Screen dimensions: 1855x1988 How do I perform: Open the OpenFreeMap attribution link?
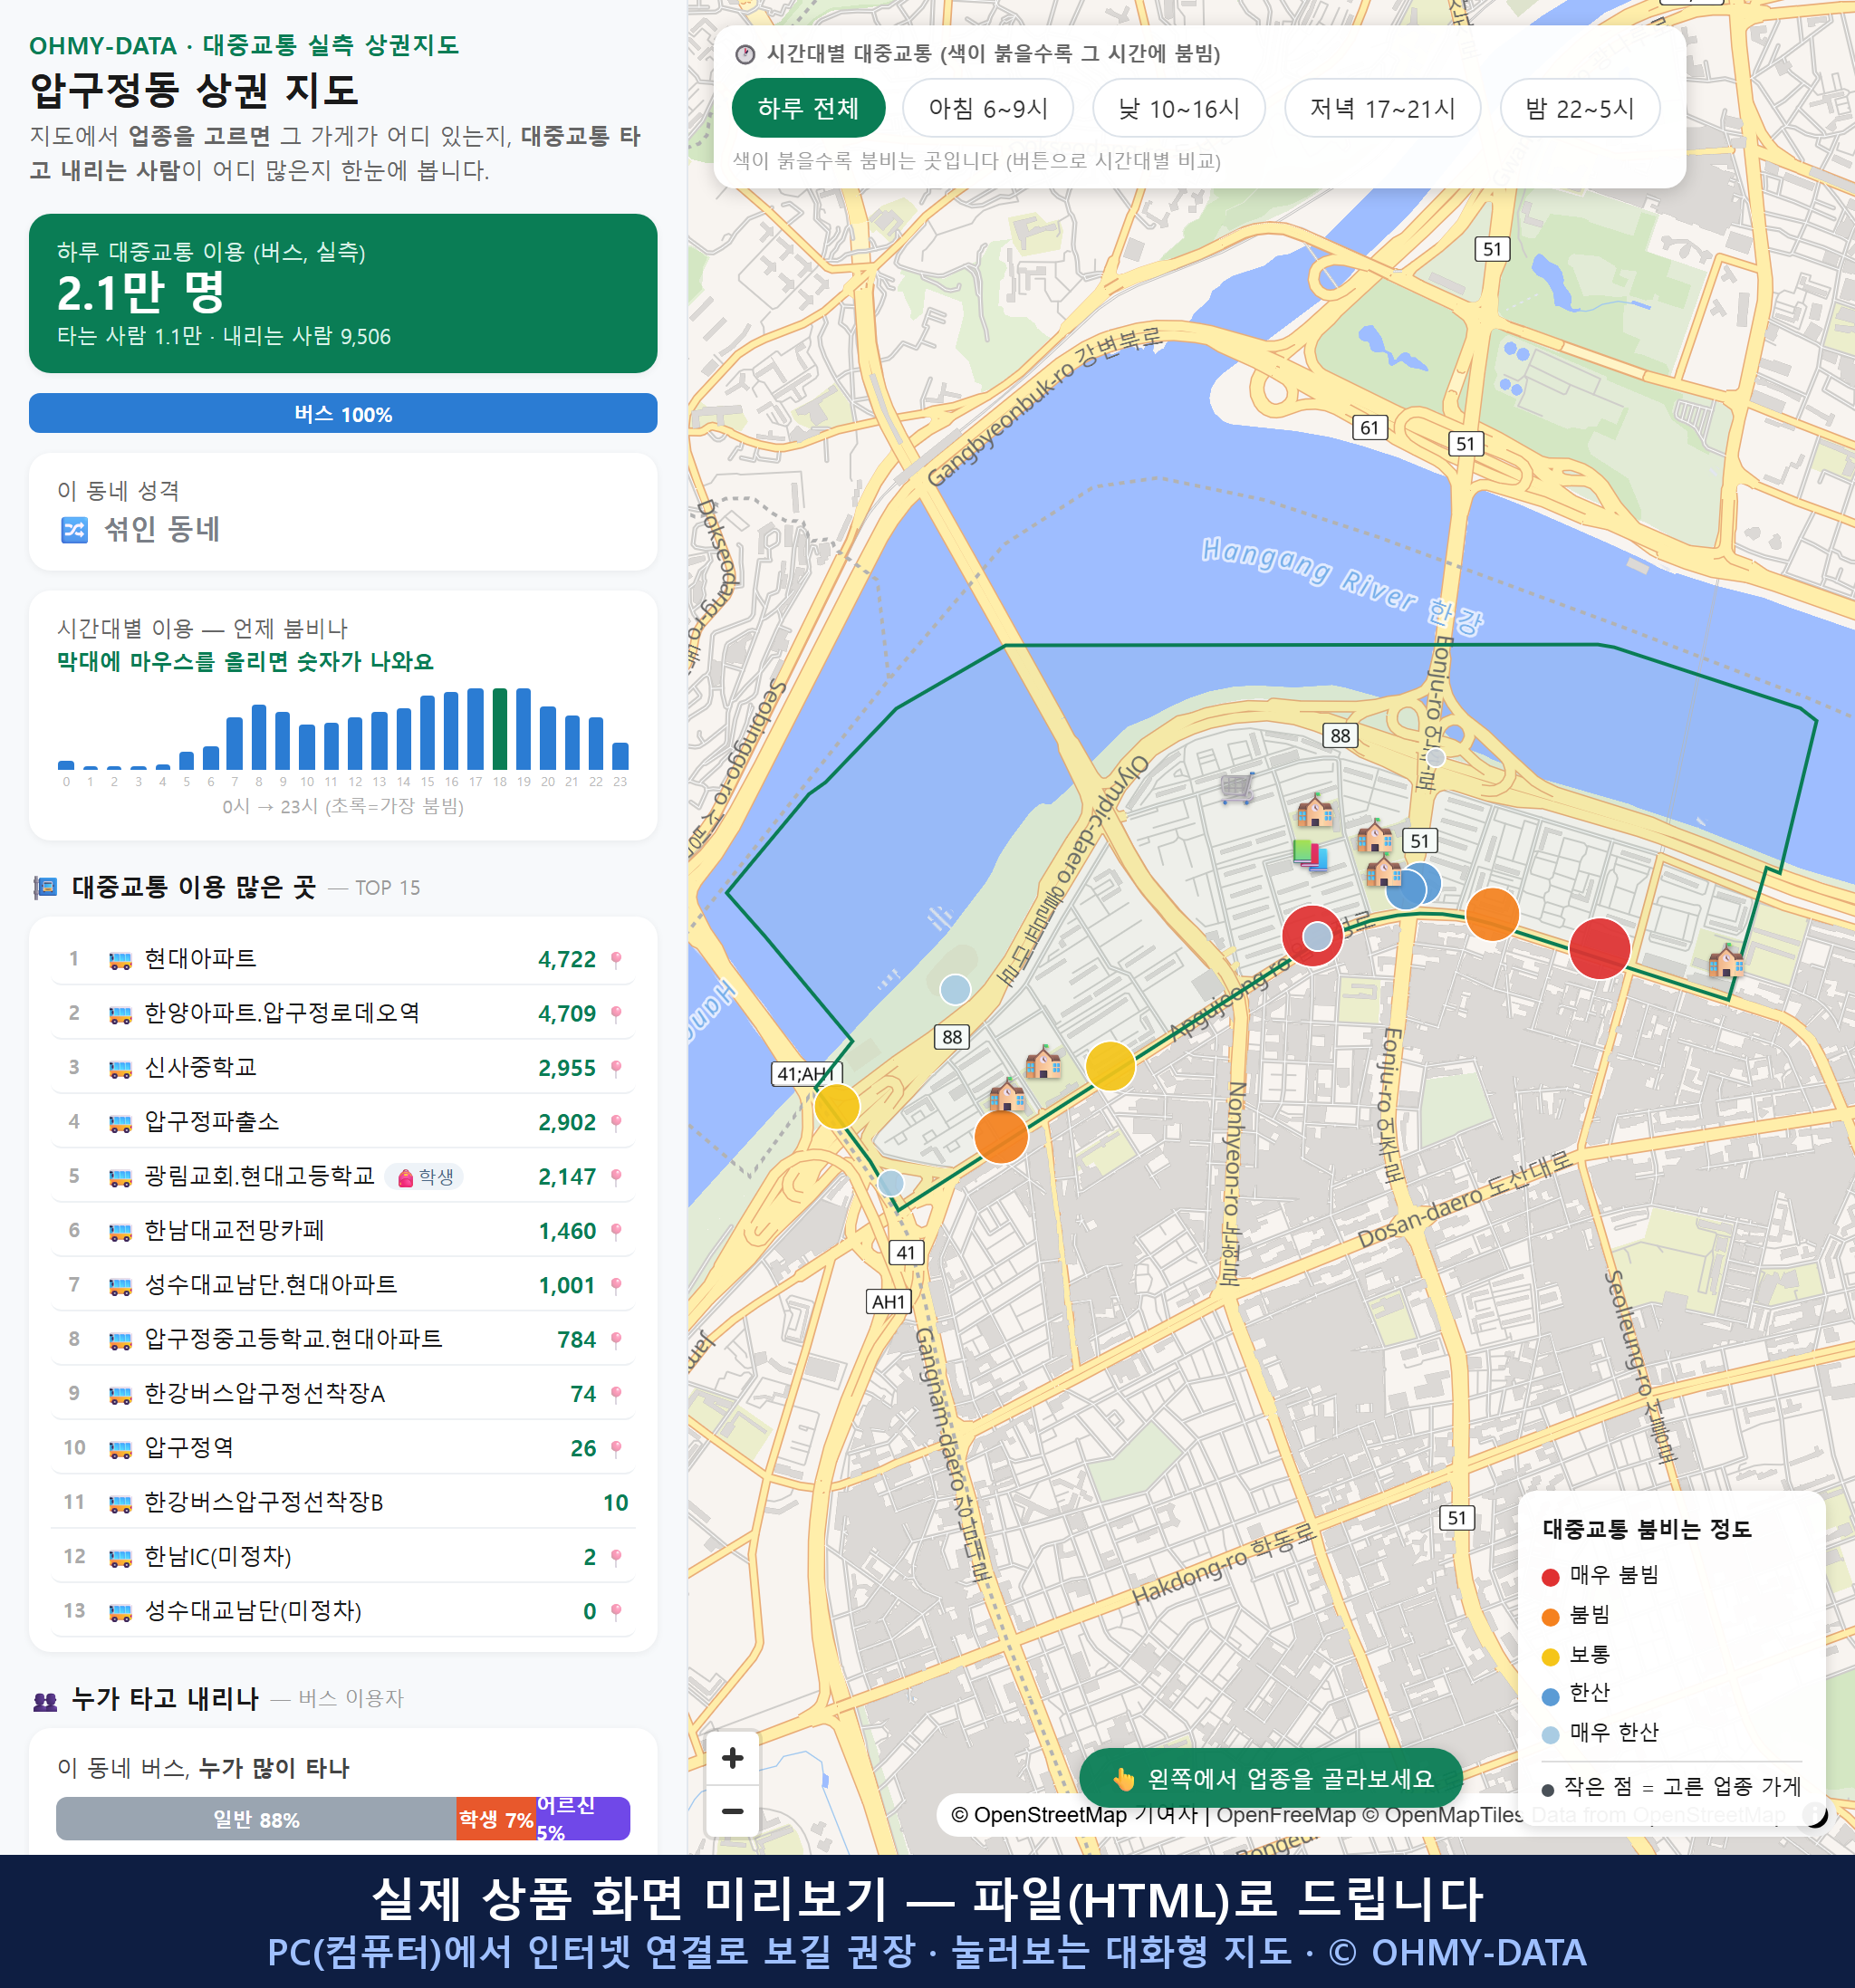point(1286,1815)
